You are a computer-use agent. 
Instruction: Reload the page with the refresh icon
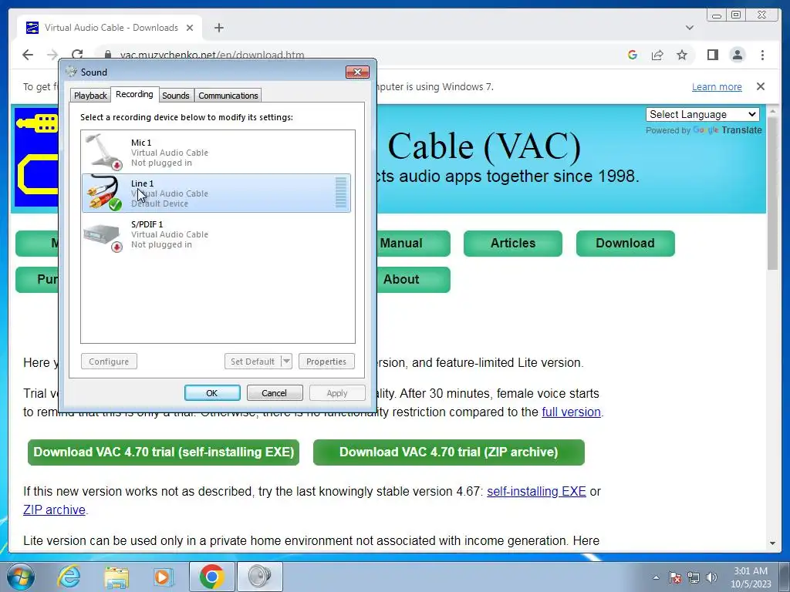pyautogui.click(x=77, y=55)
